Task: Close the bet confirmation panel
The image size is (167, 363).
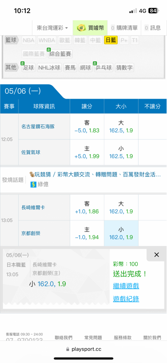Action: coord(157,255)
